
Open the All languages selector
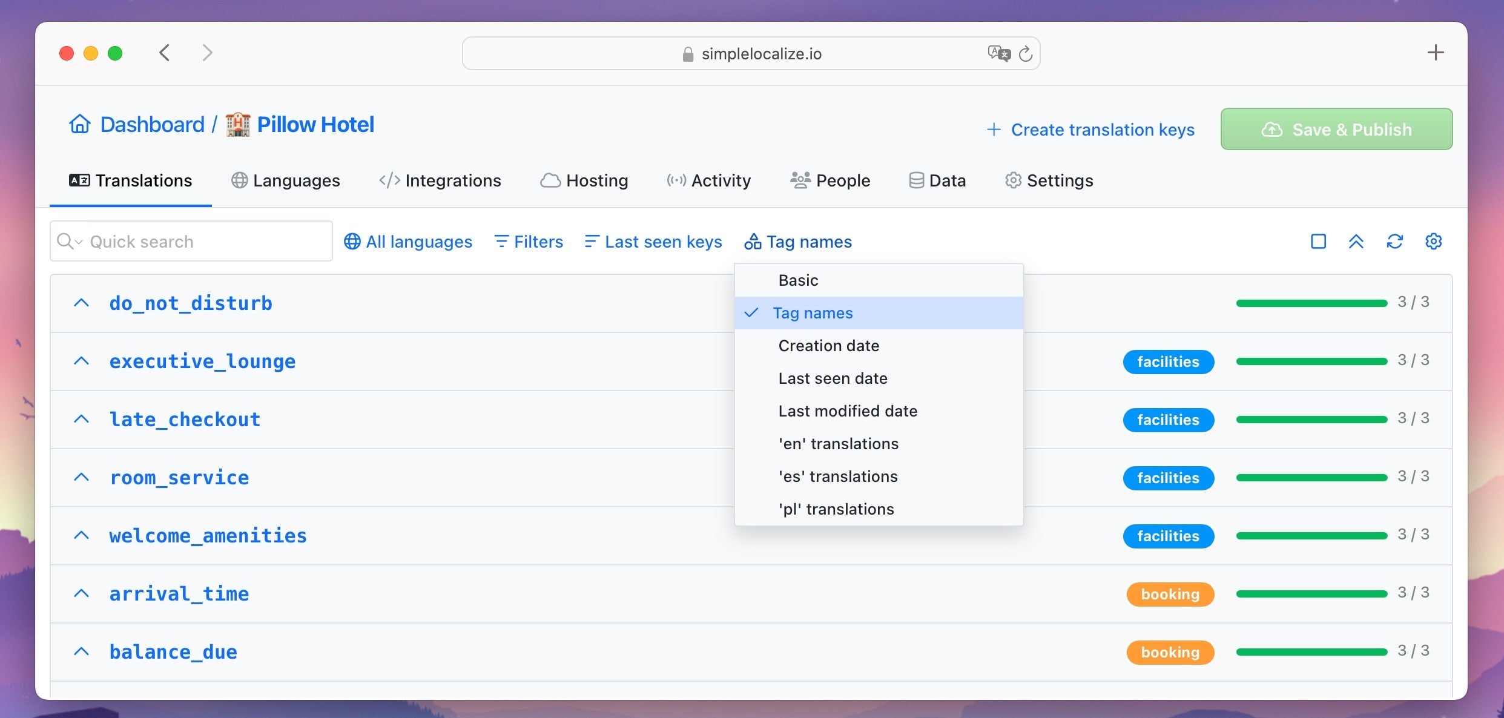[408, 242]
